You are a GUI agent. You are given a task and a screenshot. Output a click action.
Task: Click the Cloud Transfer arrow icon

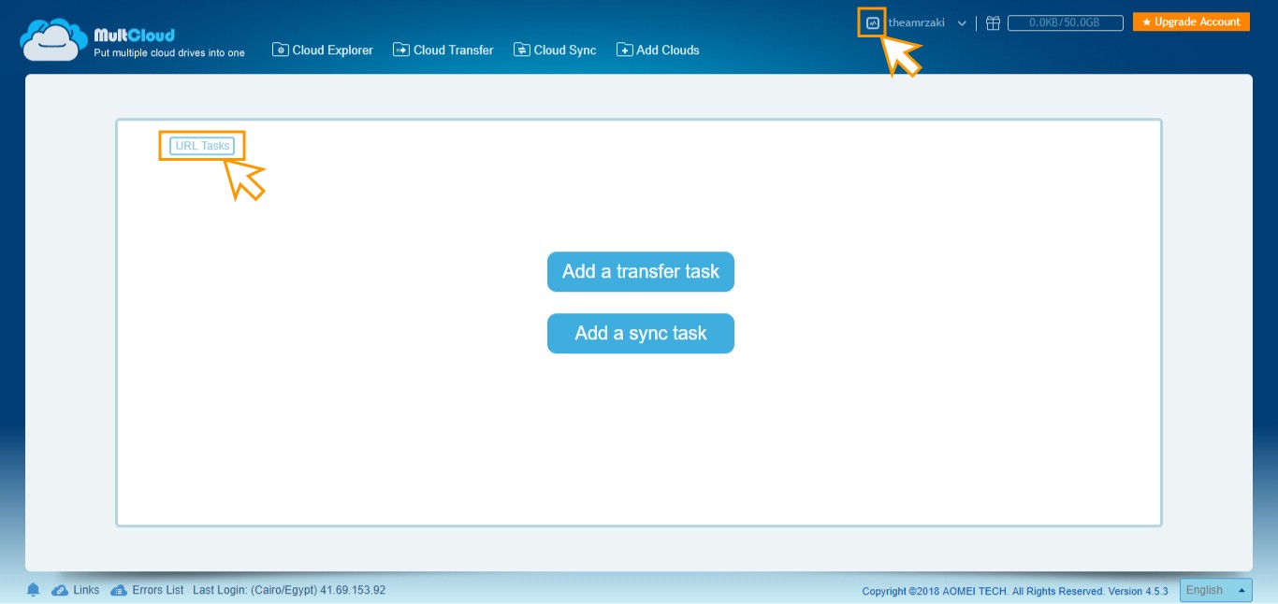(x=401, y=50)
